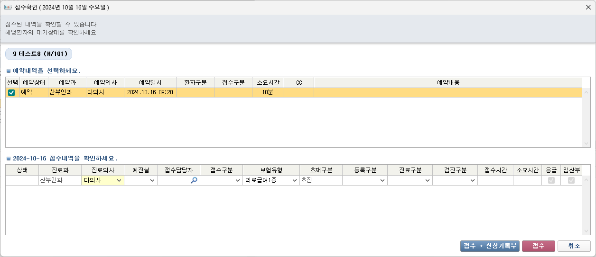596x257 pixels.
Task: Click the 접수 + 신상기록부 button
Action: 490,246
